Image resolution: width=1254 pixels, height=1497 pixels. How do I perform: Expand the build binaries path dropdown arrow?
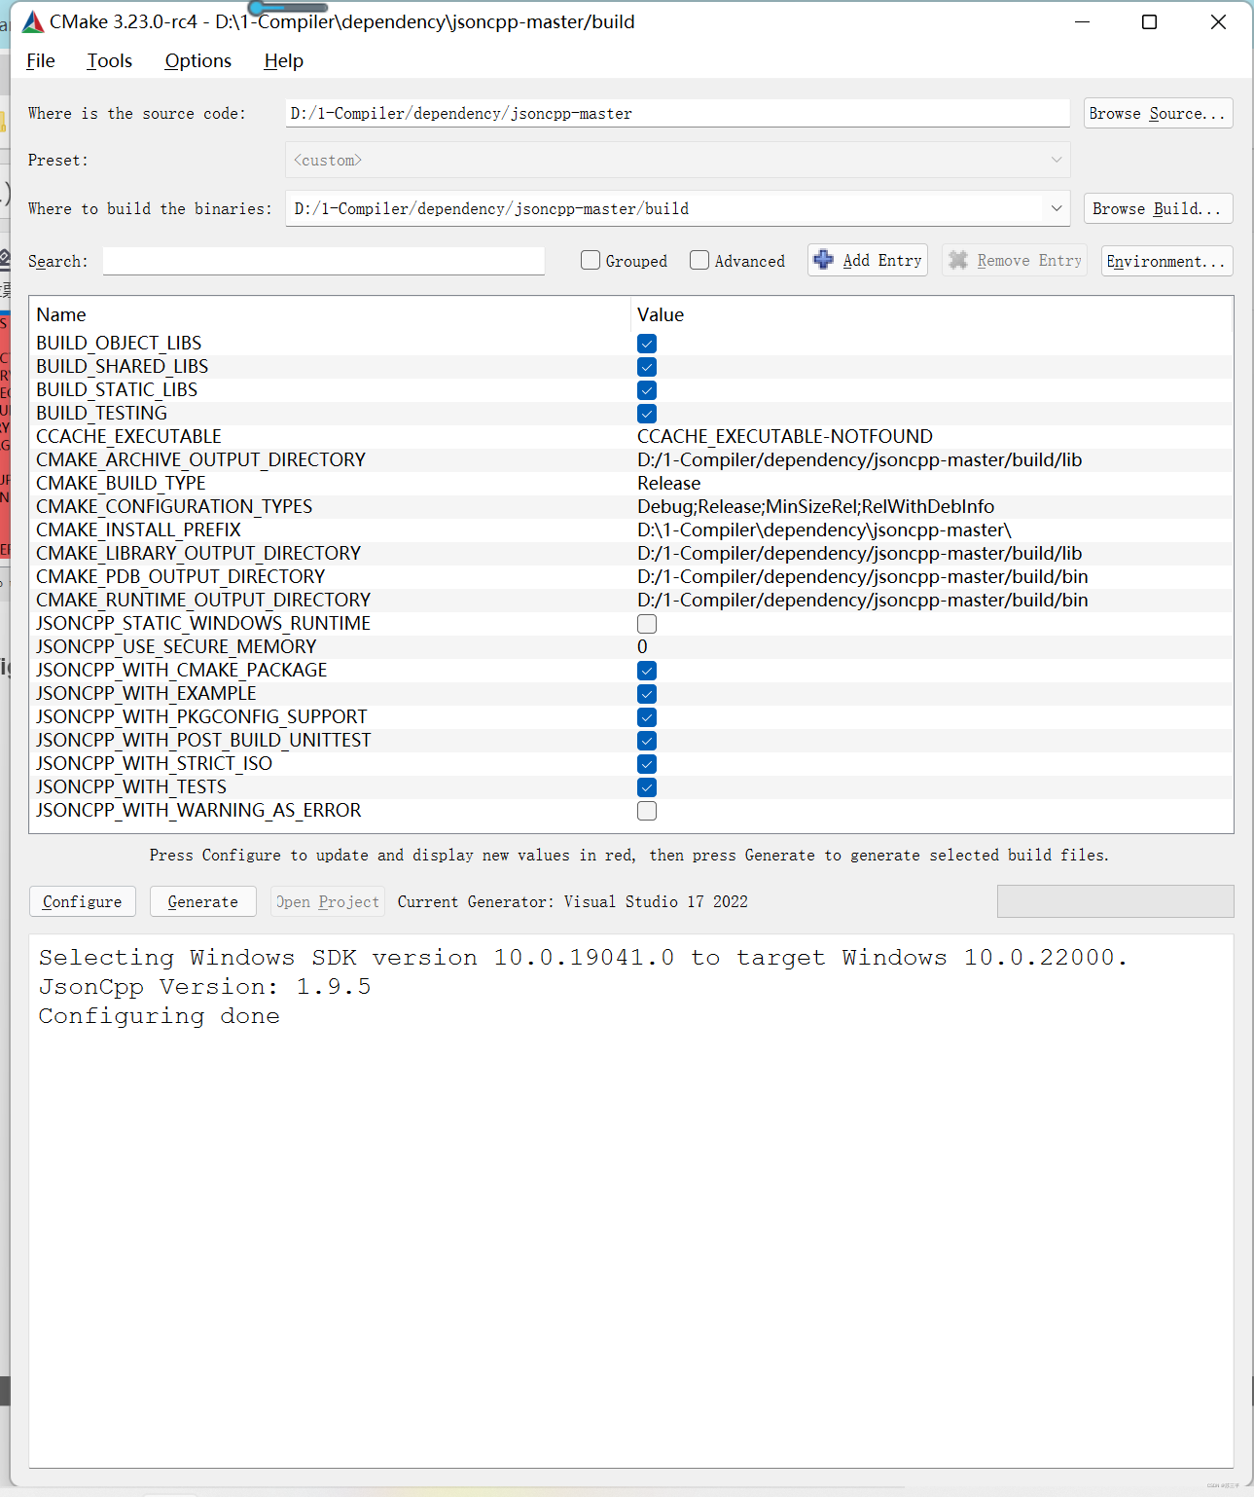1057,208
